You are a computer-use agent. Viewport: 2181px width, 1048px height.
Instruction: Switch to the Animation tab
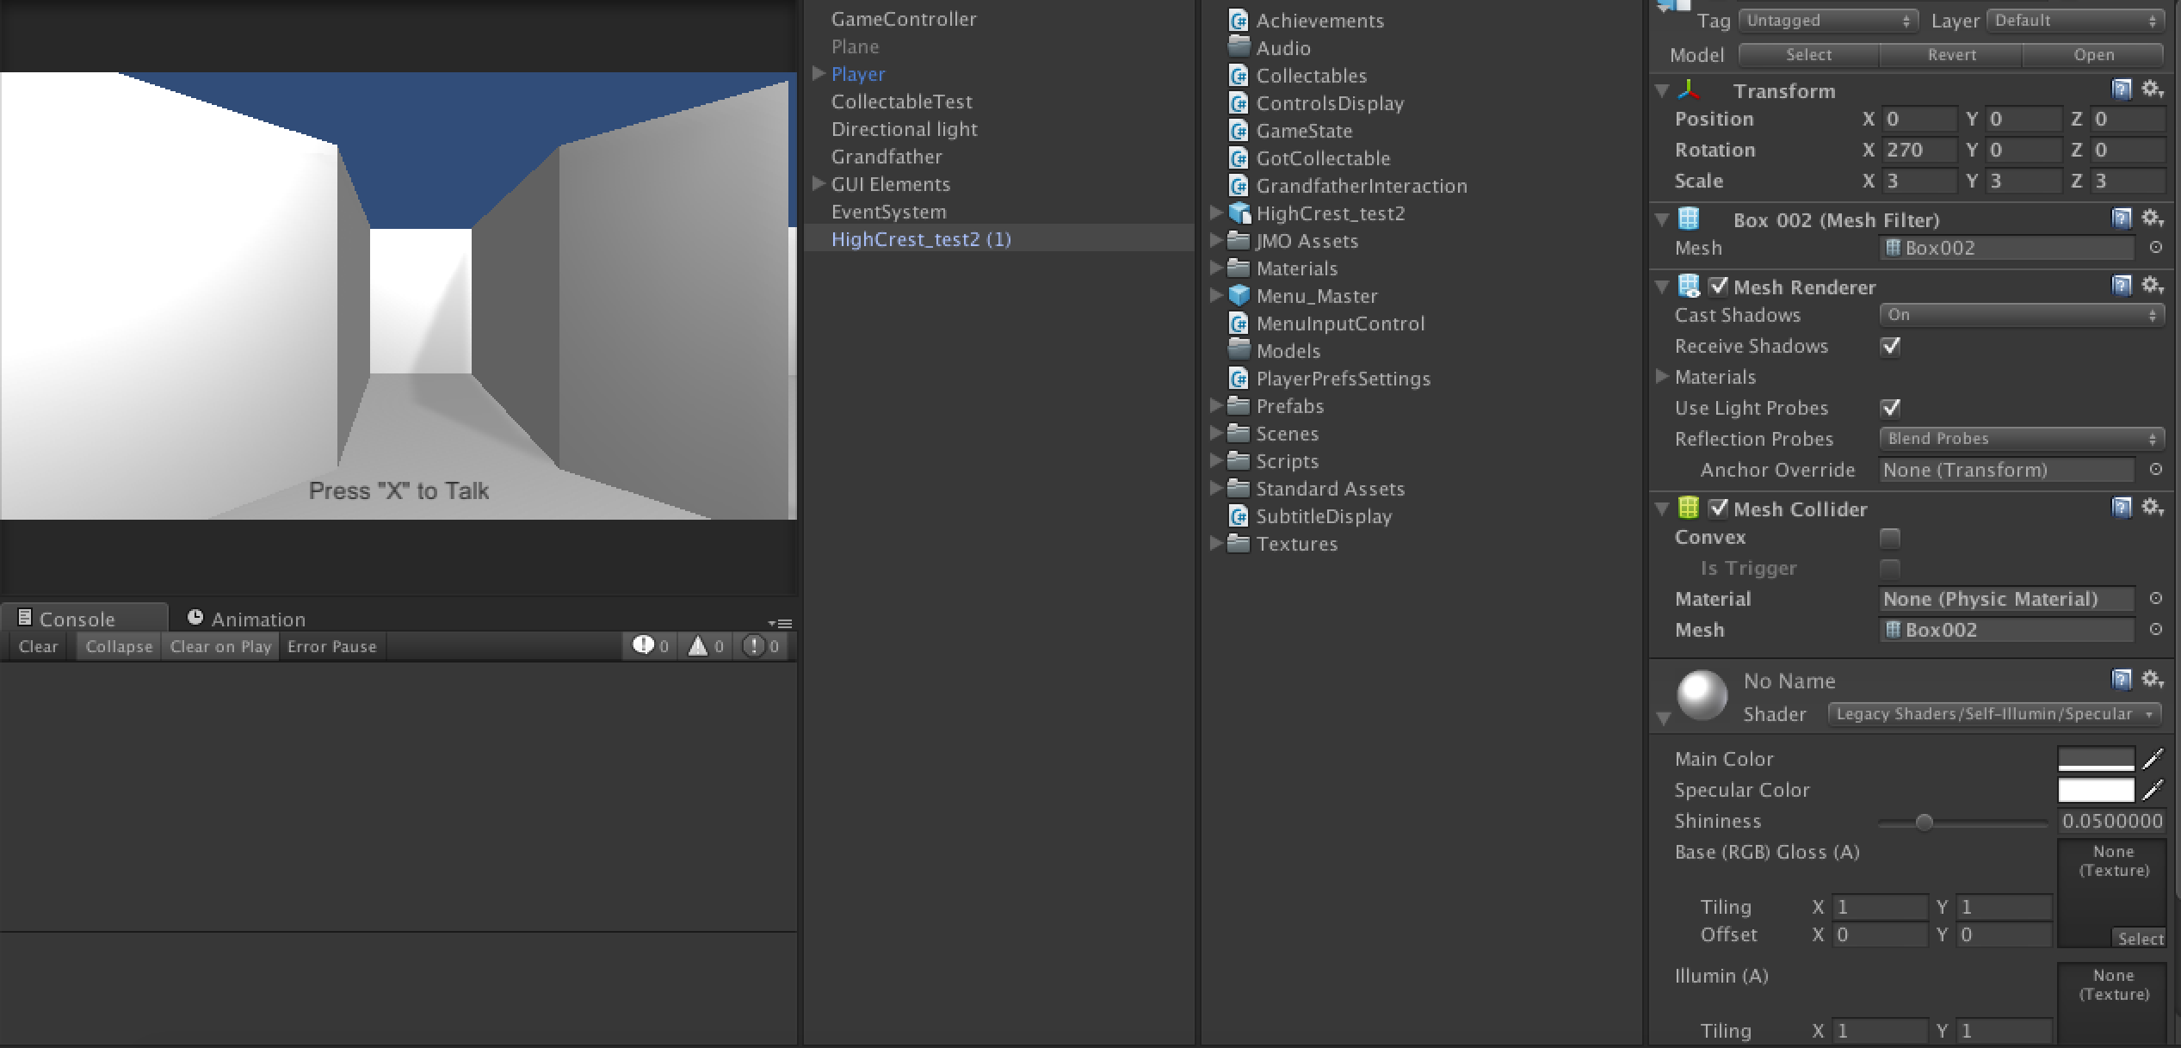point(247,619)
